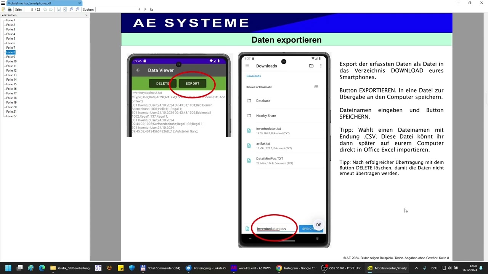488x274 pixels.
Task: Select the Fit Width toolbar icon
Action: pos(59,10)
